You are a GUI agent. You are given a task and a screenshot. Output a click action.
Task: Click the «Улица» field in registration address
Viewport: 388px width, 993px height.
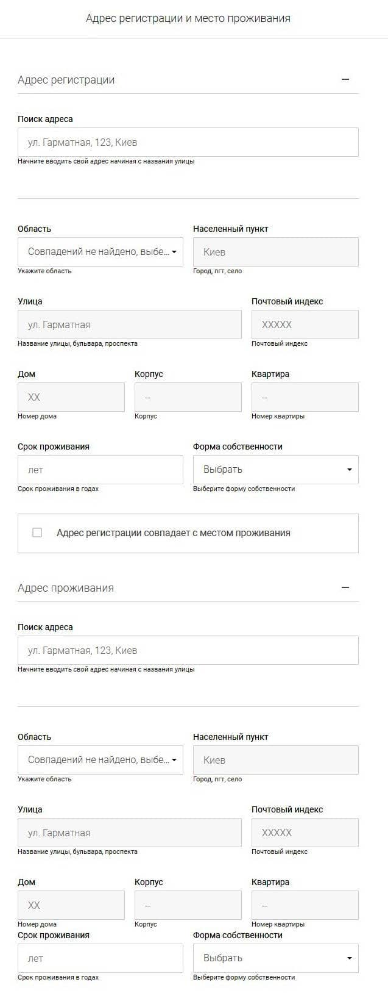tap(129, 324)
